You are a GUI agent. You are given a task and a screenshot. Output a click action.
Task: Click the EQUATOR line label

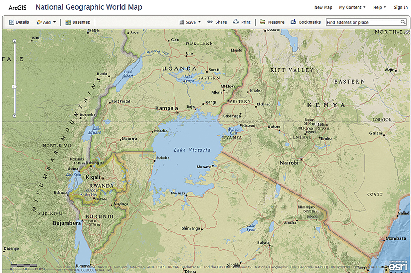382,120
